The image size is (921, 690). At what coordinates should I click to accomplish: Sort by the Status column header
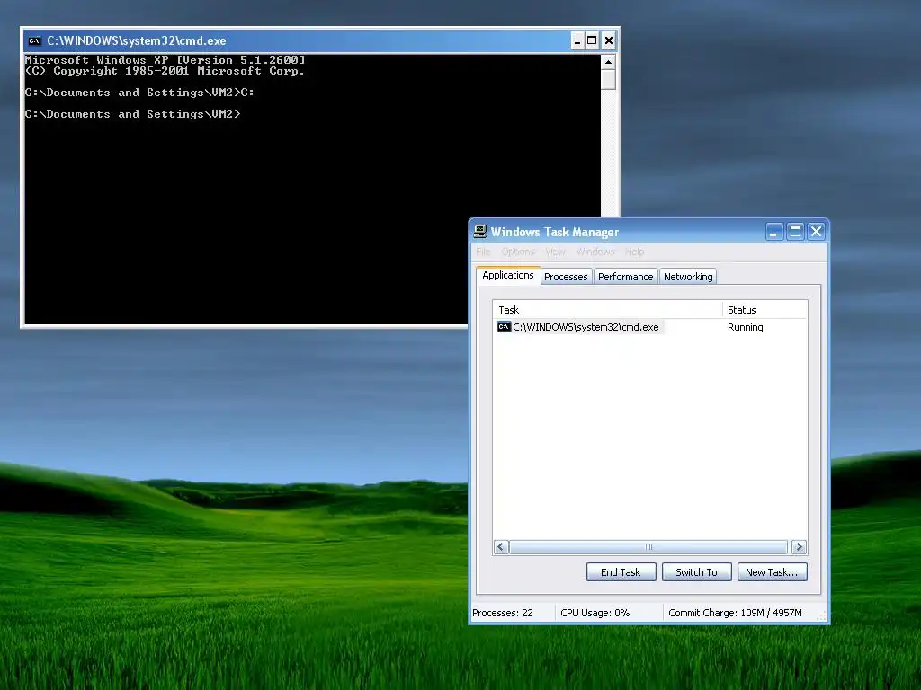pyautogui.click(x=765, y=310)
